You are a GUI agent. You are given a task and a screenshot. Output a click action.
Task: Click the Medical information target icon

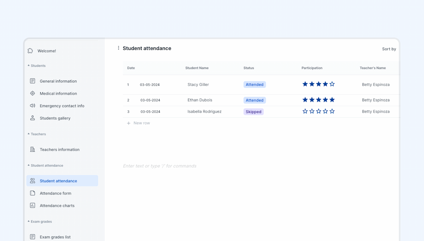pyautogui.click(x=32, y=93)
